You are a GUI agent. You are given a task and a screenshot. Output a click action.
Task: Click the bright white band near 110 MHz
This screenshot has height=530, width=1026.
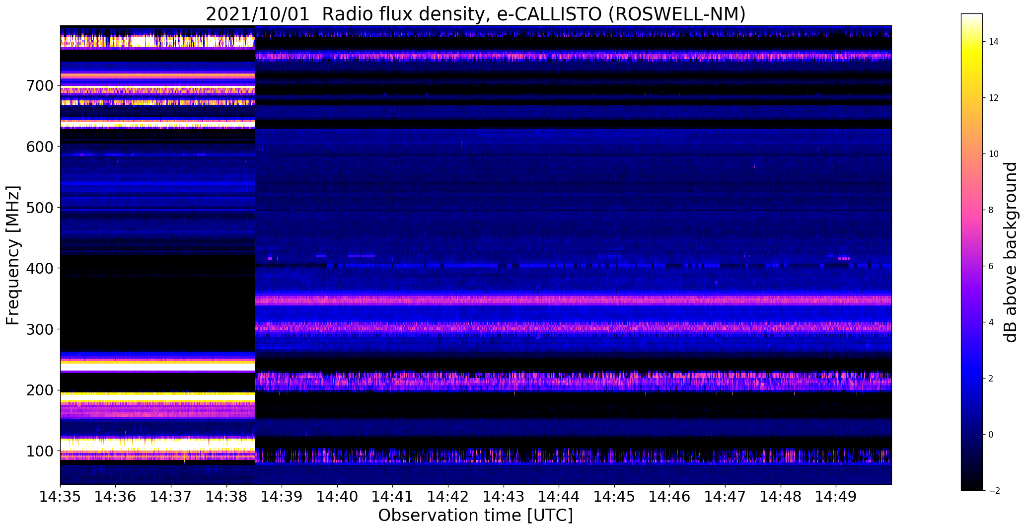click(x=157, y=444)
